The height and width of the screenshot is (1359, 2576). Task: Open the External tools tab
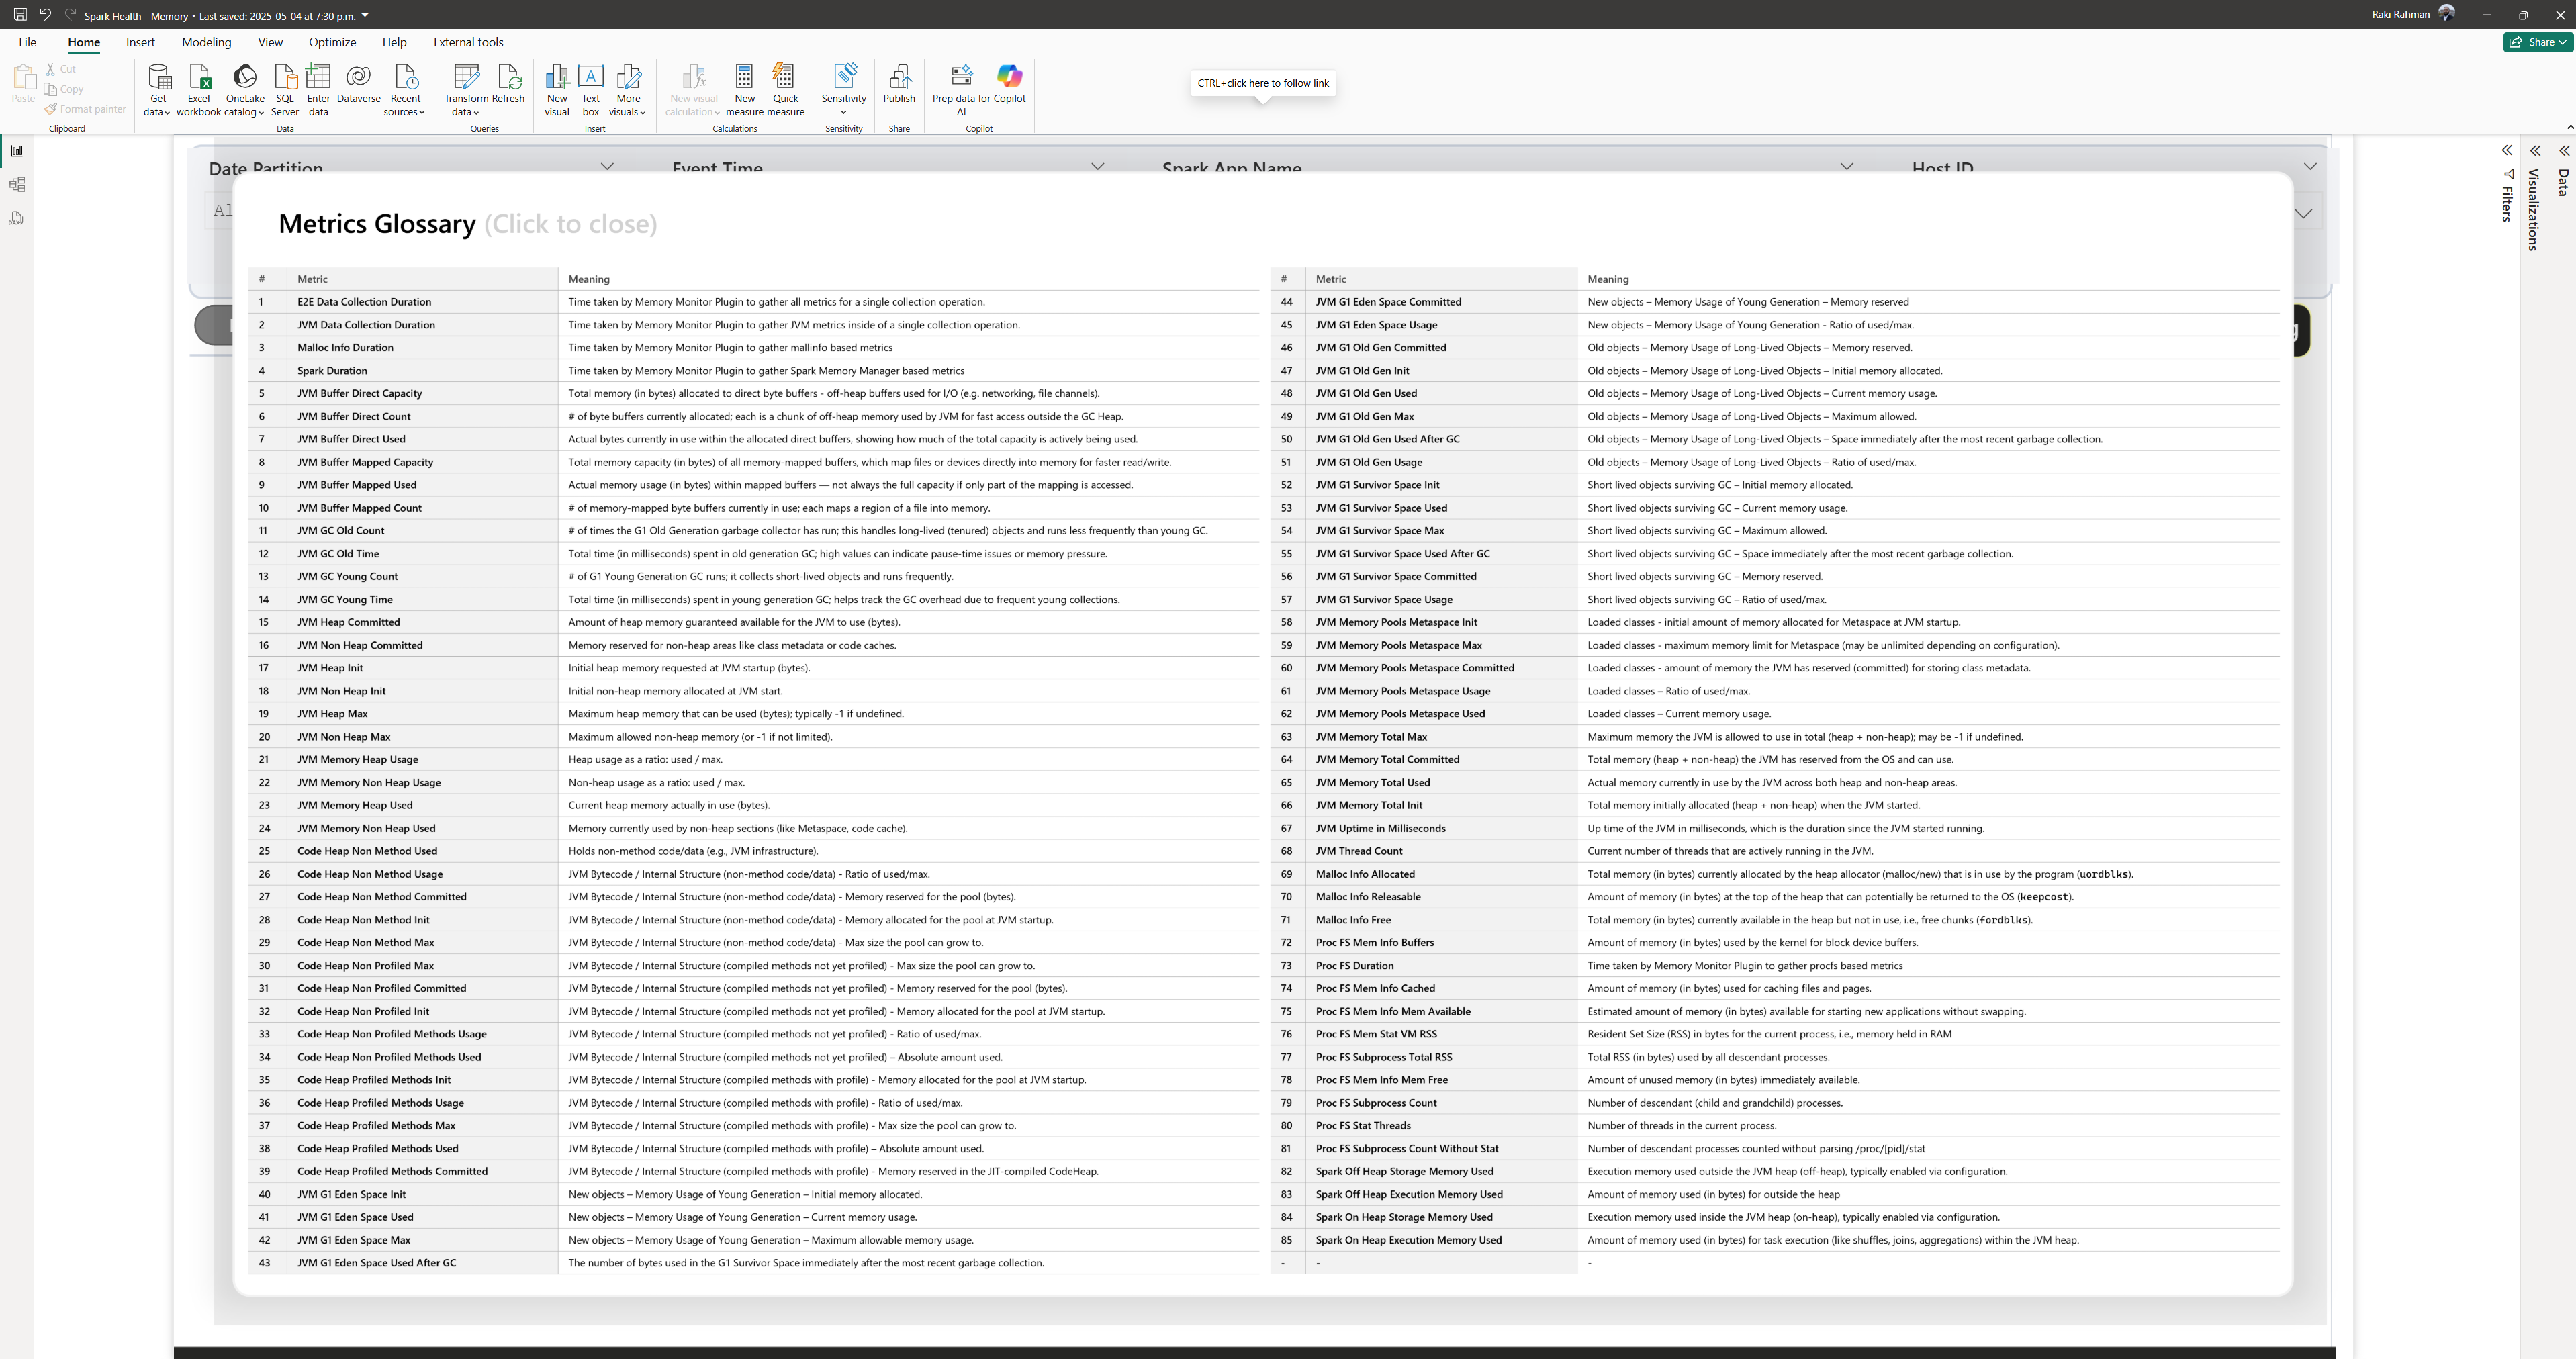468,42
